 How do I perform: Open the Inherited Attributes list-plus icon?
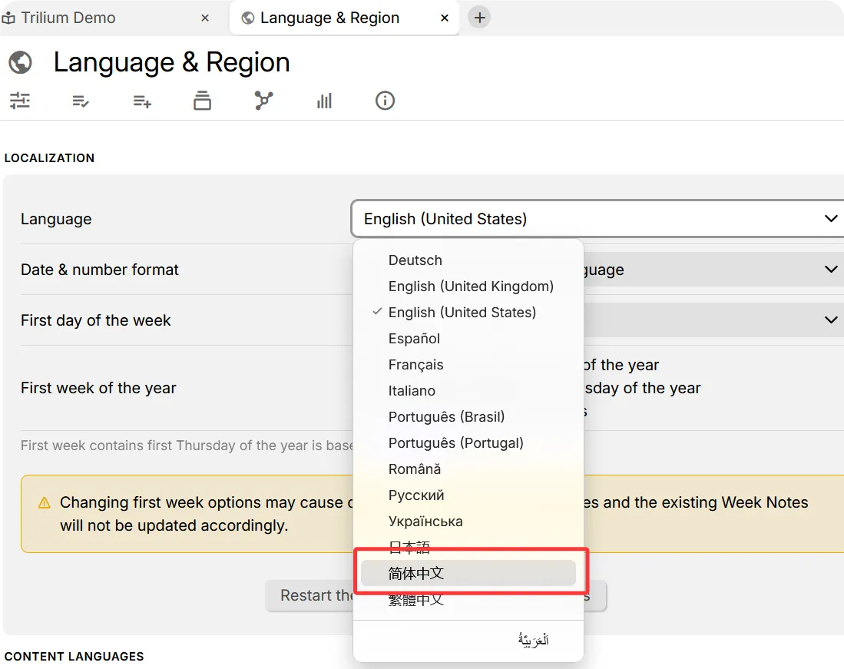[141, 101]
